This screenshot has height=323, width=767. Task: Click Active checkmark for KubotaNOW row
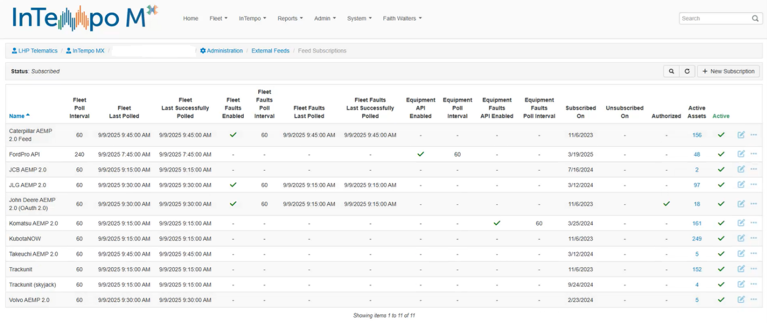pyautogui.click(x=721, y=238)
